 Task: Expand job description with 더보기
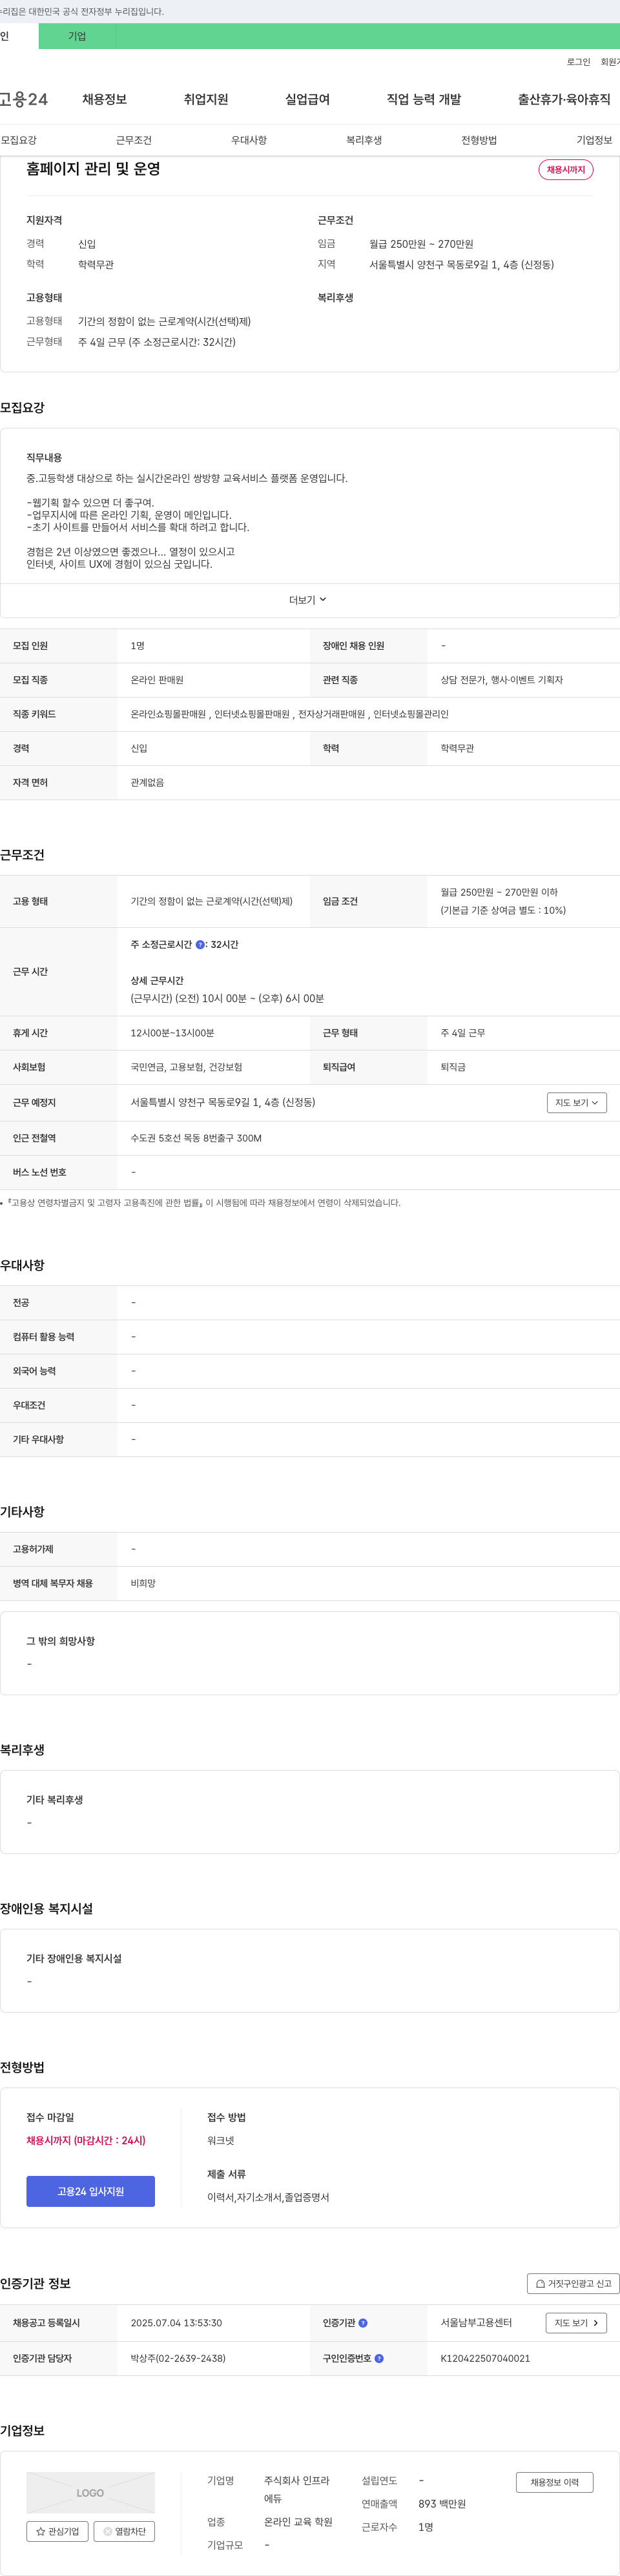[309, 600]
